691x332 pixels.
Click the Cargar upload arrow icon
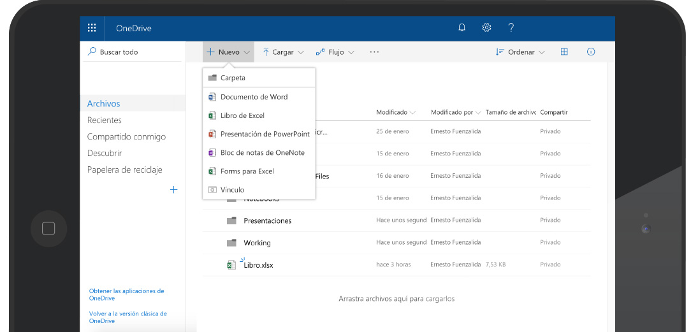click(266, 52)
